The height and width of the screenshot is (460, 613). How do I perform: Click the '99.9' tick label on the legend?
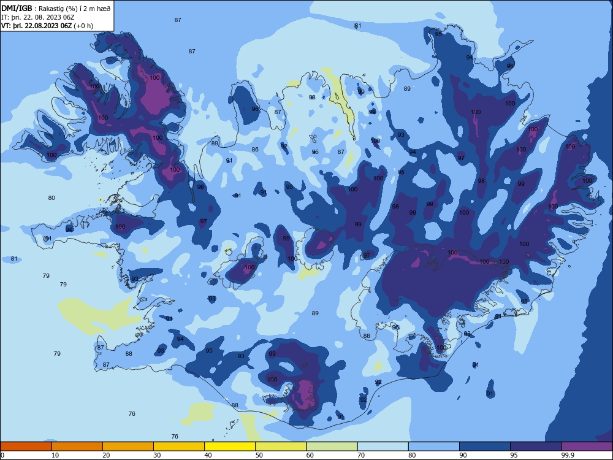567,455
